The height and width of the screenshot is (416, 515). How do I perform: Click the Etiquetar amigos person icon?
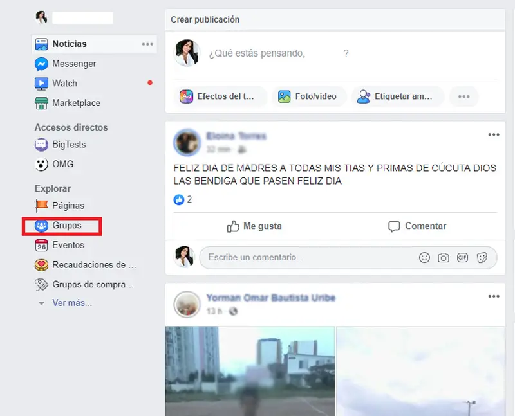[364, 96]
